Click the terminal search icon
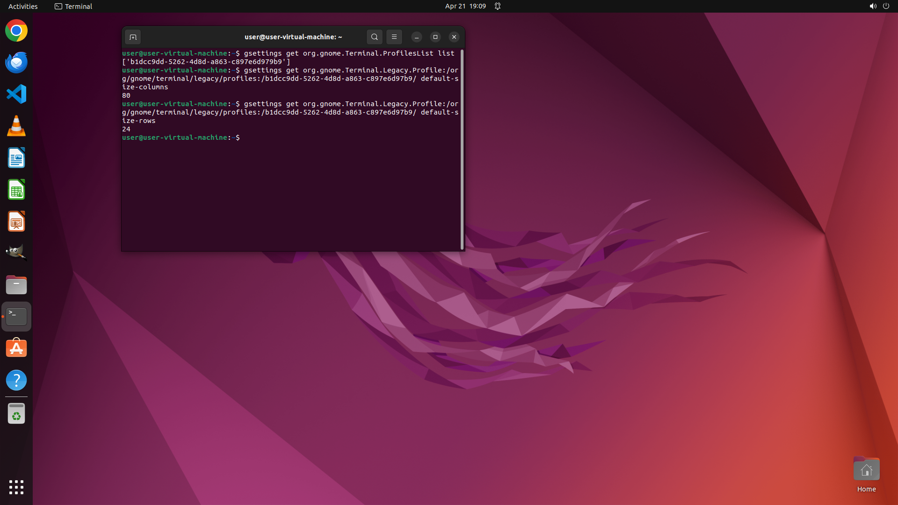The width and height of the screenshot is (898, 505). click(374, 37)
